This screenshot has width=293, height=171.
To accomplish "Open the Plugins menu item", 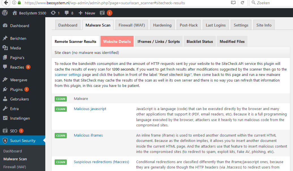I will click(23, 89).
